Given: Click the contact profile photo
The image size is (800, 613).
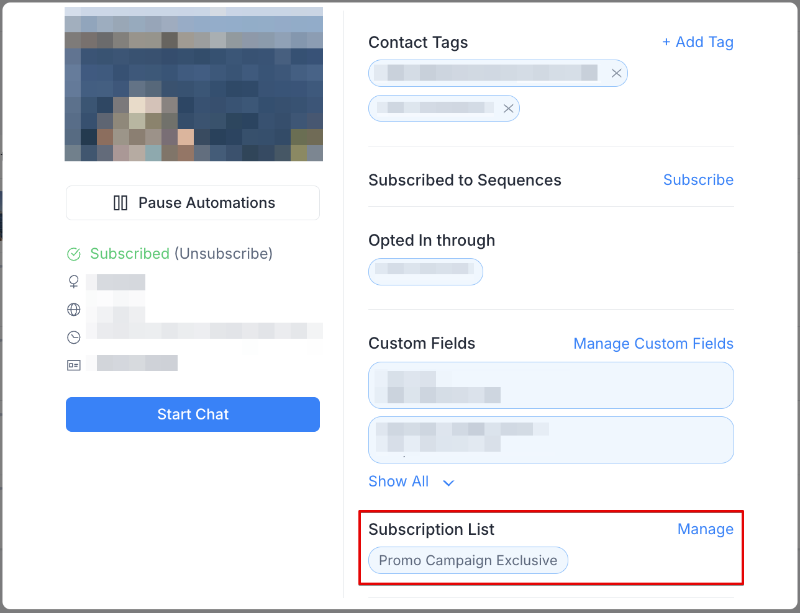Looking at the screenshot, I should click(x=194, y=84).
